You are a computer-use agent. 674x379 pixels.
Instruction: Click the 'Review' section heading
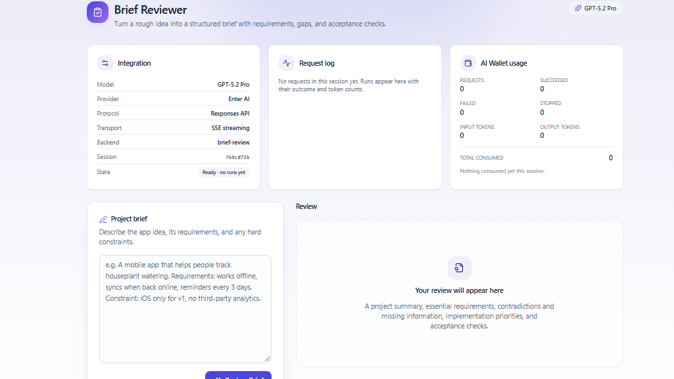pyautogui.click(x=306, y=206)
